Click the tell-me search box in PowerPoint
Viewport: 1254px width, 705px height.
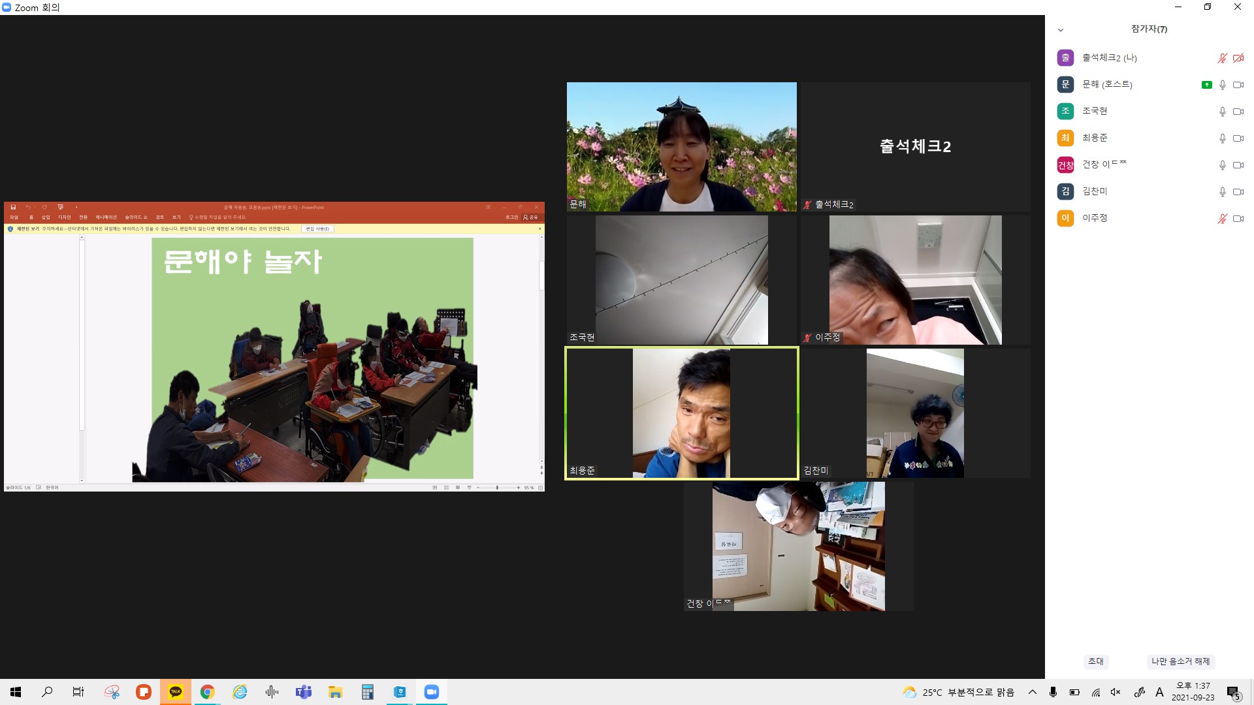point(218,217)
